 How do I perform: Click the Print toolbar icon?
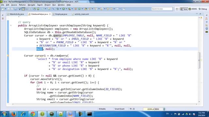pos(15,9)
